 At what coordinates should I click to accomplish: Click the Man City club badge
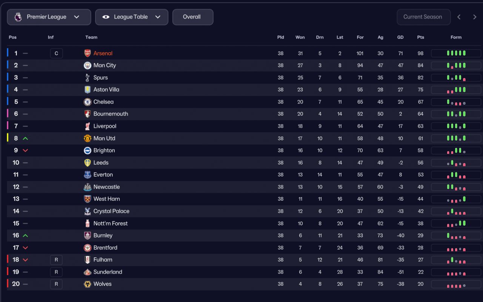[x=88, y=65]
